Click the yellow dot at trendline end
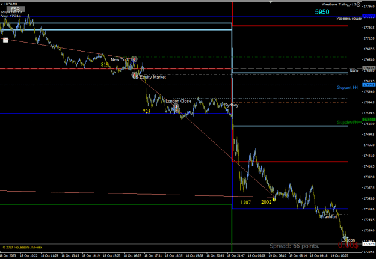Viewport: 376px width, 259px height. 274,199
